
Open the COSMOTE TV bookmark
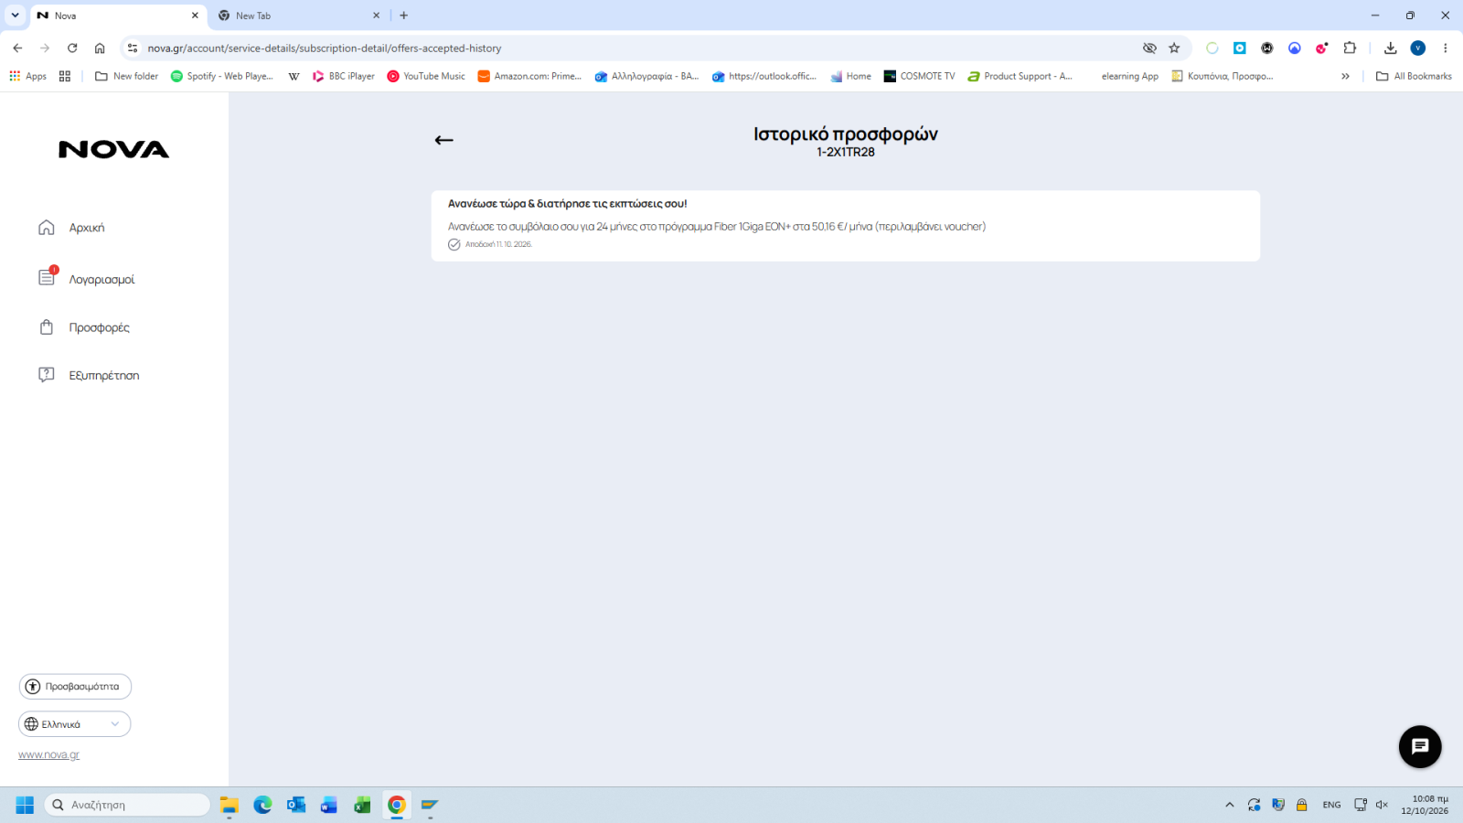(x=919, y=76)
